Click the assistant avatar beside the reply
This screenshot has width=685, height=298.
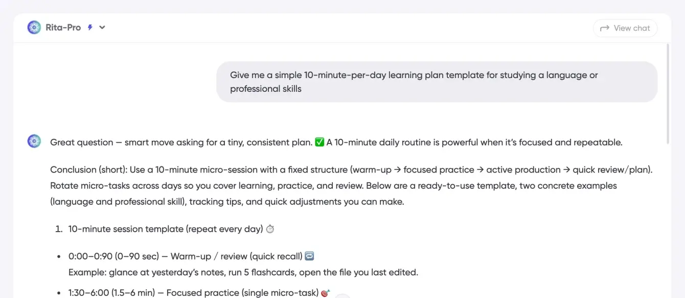[x=34, y=141]
